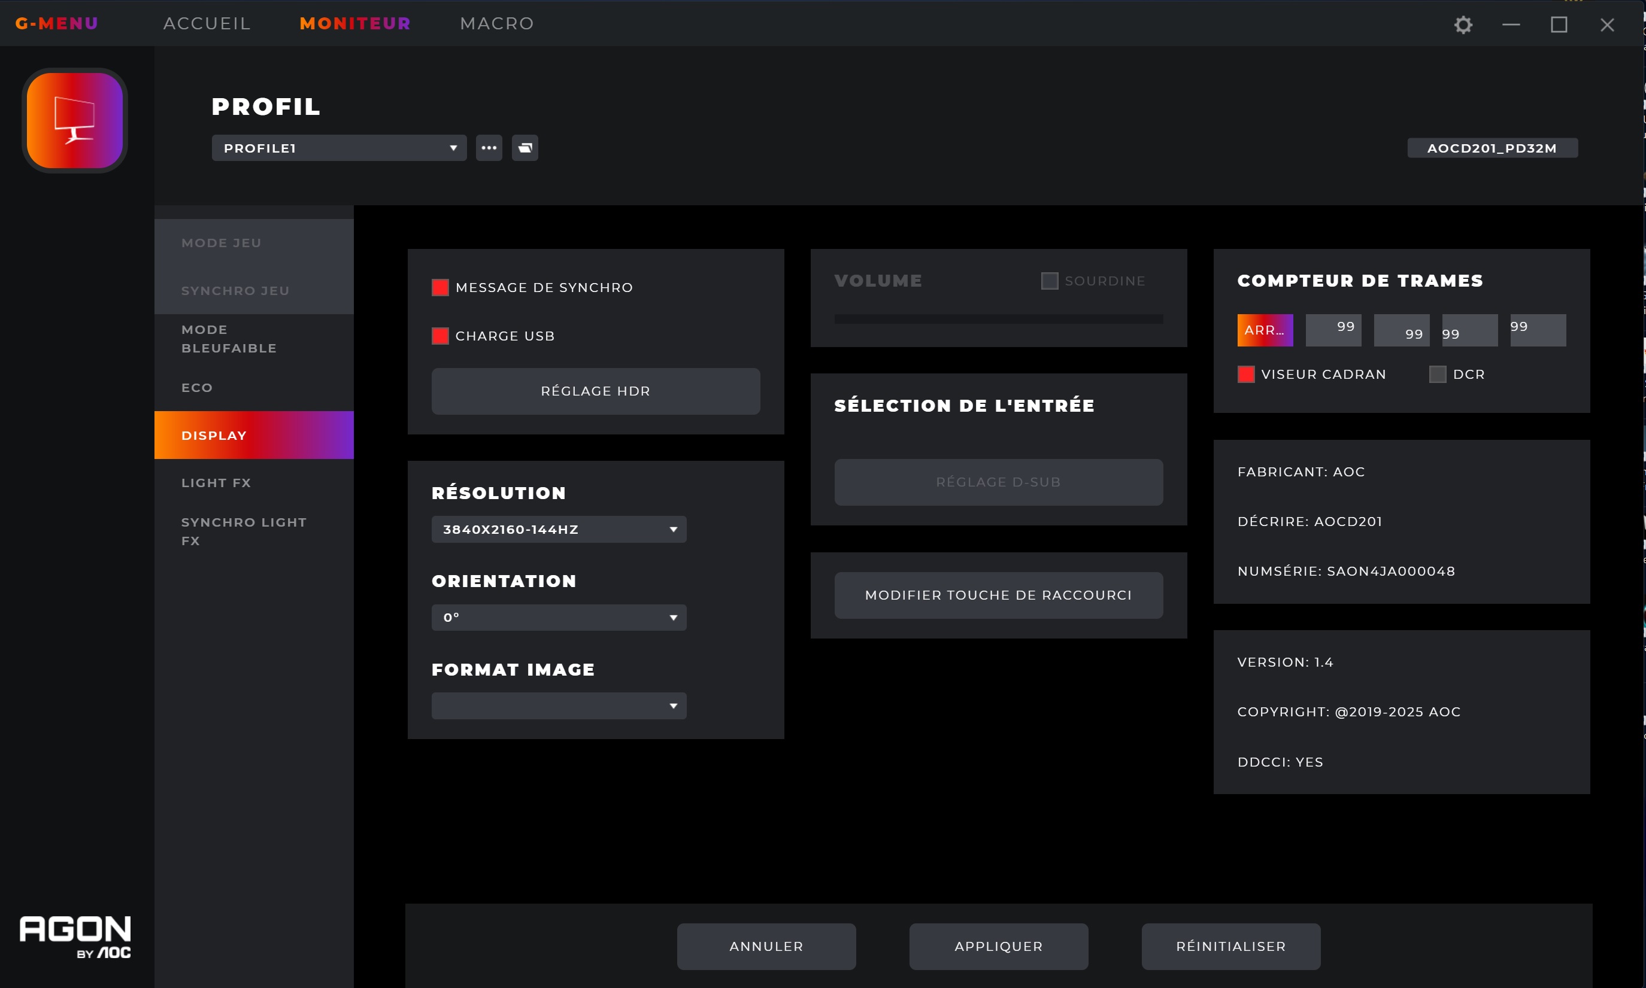Open the settings gear icon
The image size is (1646, 988).
1463,25
